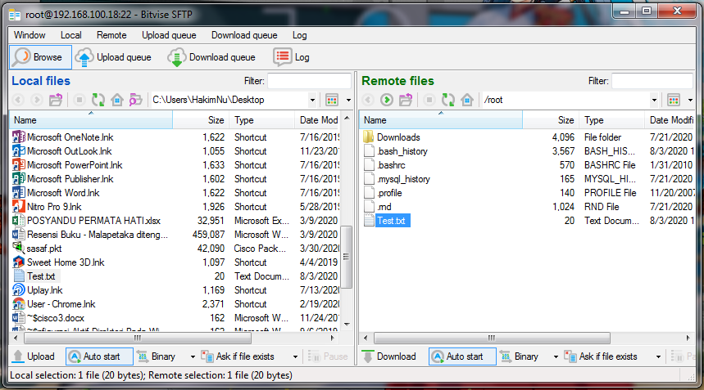Select Microsoft OneNote.lnk file icon
Screen dimensions: 704x390
[18, 137]
